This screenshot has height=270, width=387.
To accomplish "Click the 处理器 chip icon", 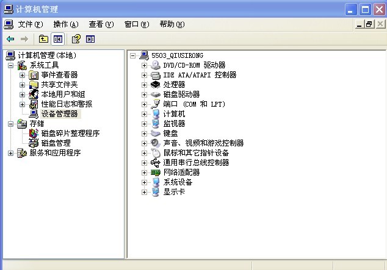I will [156, 85].
